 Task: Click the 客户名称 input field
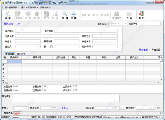[86, 31]
